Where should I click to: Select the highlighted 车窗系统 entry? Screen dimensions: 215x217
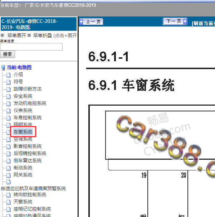pos(23,132)
